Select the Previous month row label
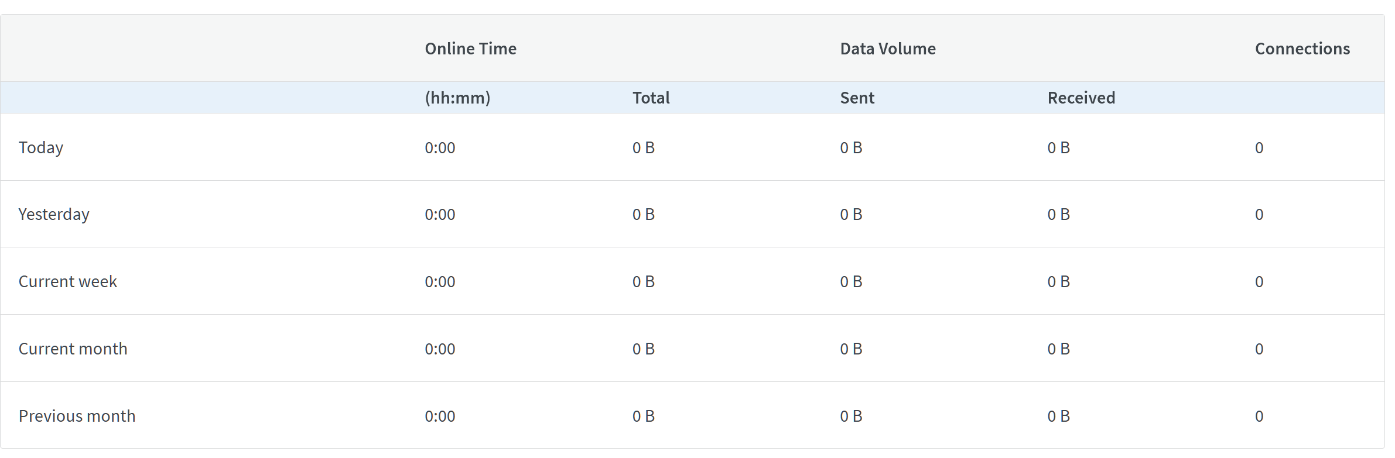The width and height of the screenshot is (1395, 458). point(77,416)
